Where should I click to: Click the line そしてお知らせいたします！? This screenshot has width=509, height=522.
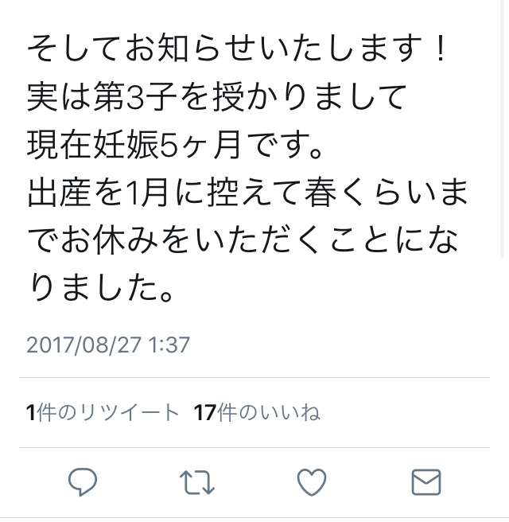(236, 49)
